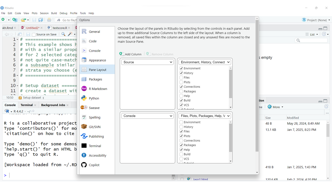Open the More button in the Files pane
This screenshot has width=332, height=187.
coord(275,107)
